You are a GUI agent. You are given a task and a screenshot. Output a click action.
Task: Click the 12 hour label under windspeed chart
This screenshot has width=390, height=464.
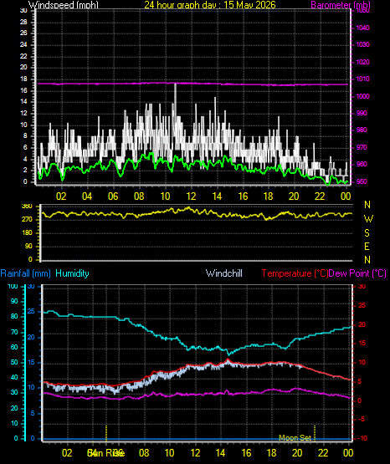pyautogui.click(x=191, y=196)
